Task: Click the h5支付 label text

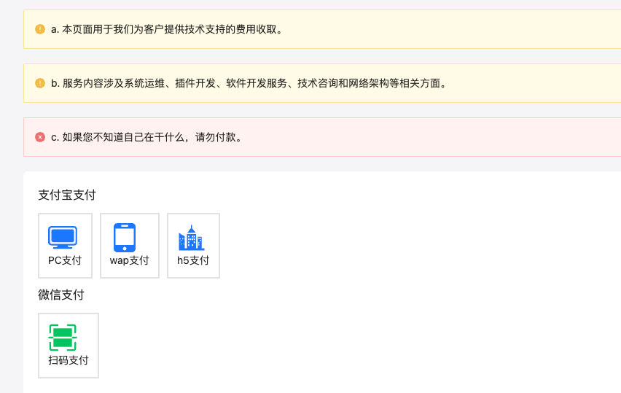Action: click(193, 260)
